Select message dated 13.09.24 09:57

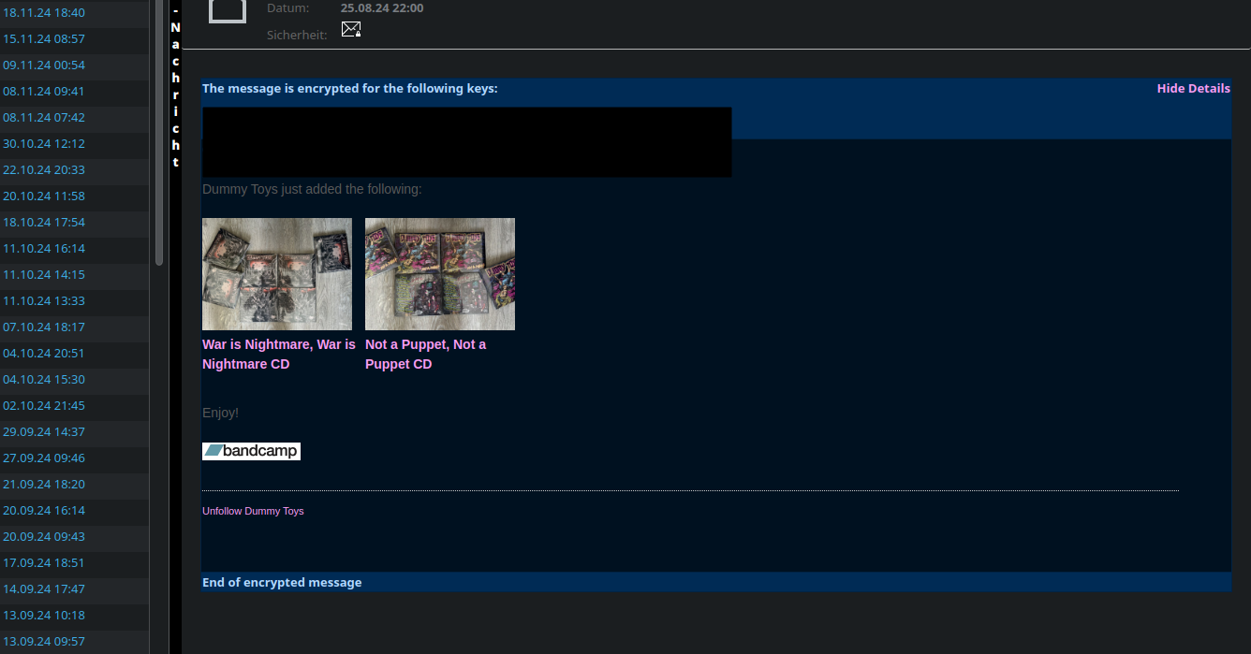[75, 641]
